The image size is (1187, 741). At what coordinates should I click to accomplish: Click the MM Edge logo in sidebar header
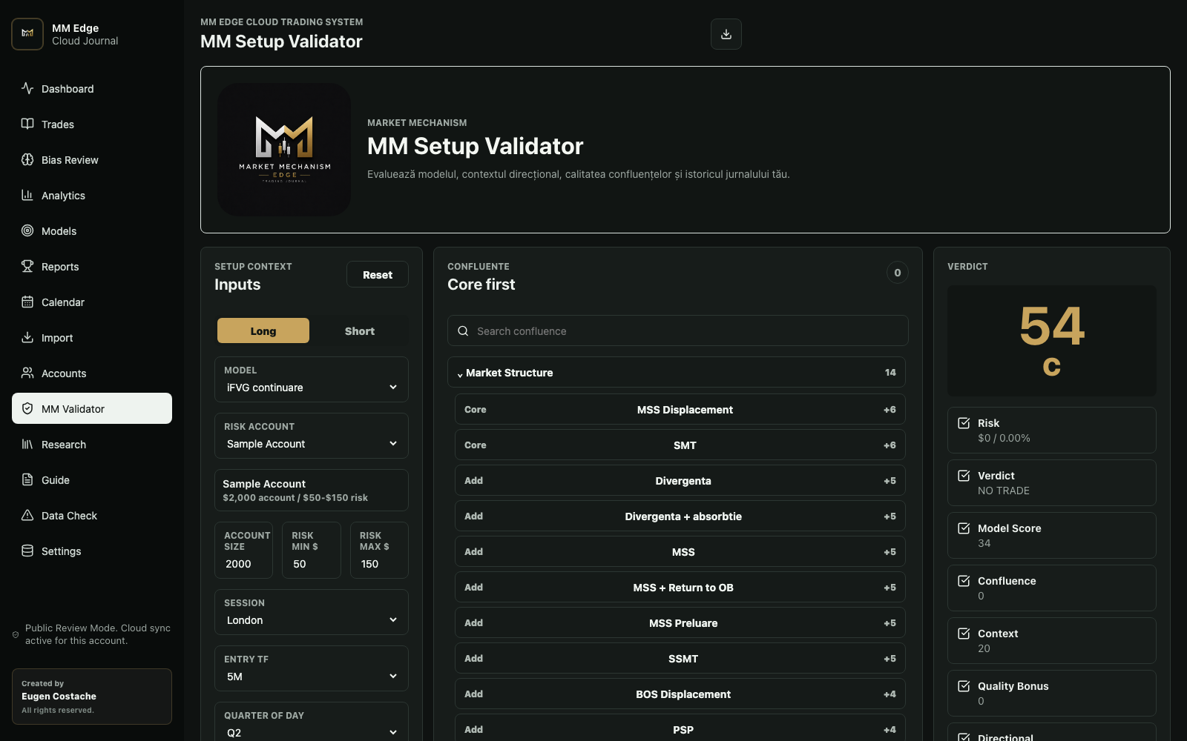(27, 34)
